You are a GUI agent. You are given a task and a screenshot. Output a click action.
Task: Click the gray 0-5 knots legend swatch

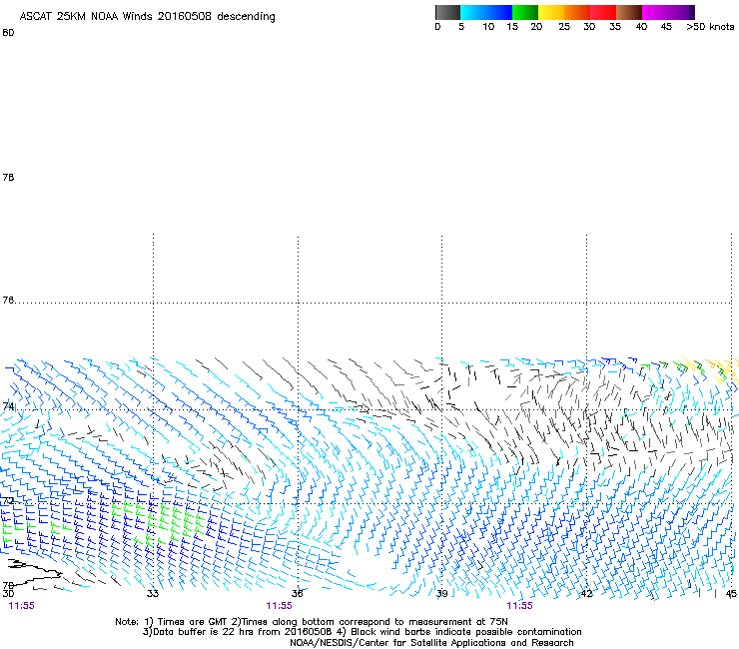click(x=447, y=12)
